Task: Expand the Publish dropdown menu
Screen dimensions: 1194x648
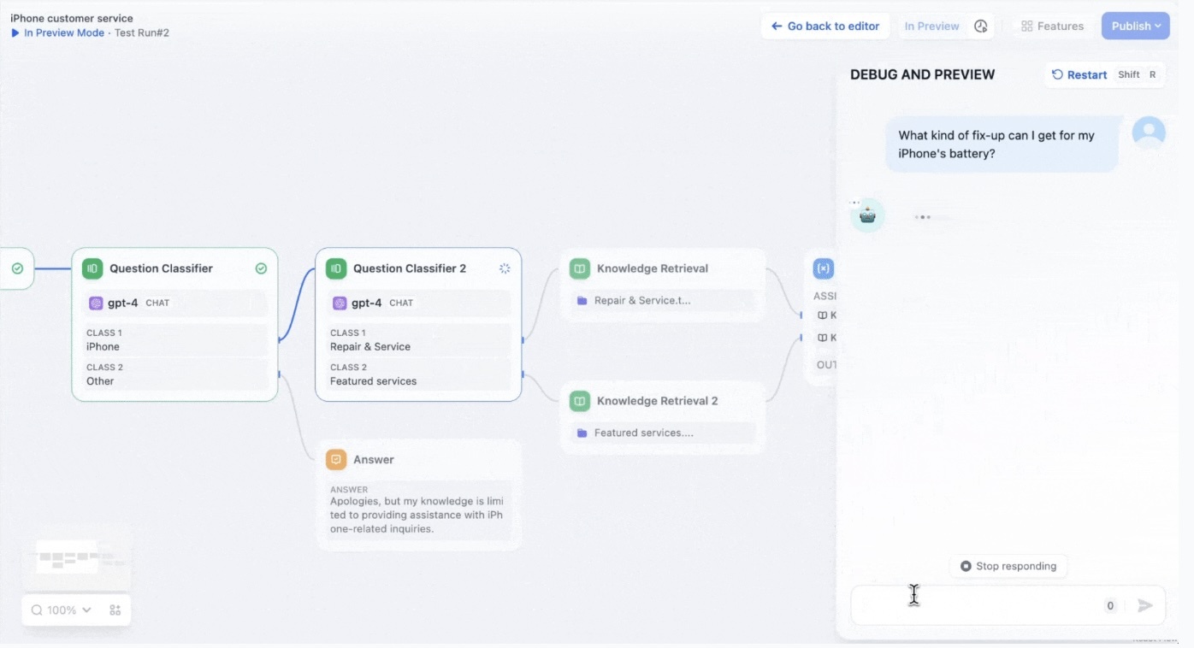Action: (x=1136, y=27)
